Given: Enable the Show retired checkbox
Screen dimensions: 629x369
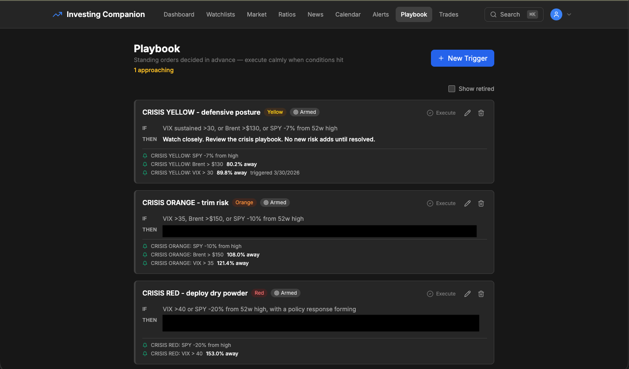Looking at the screenshot, I should click(x=452, y=89).
